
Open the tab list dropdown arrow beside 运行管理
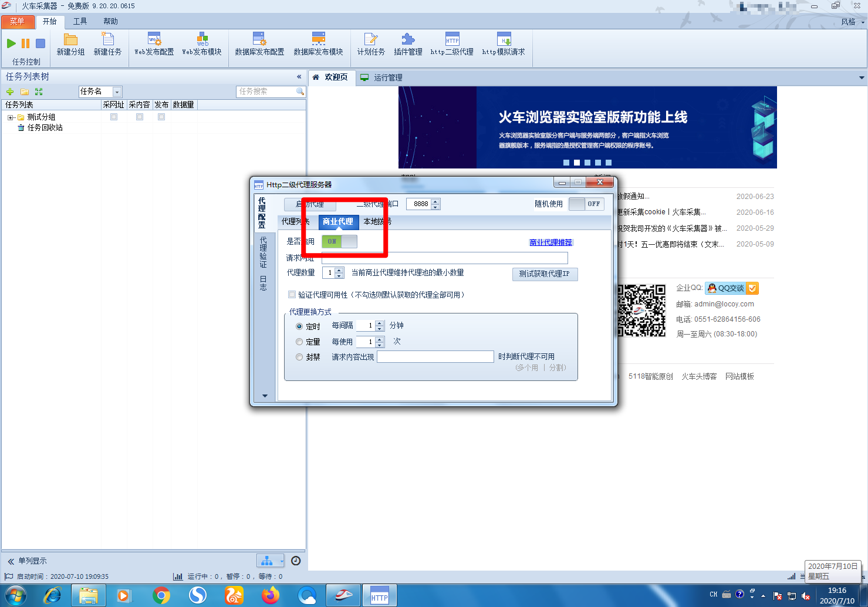point(862,77)
